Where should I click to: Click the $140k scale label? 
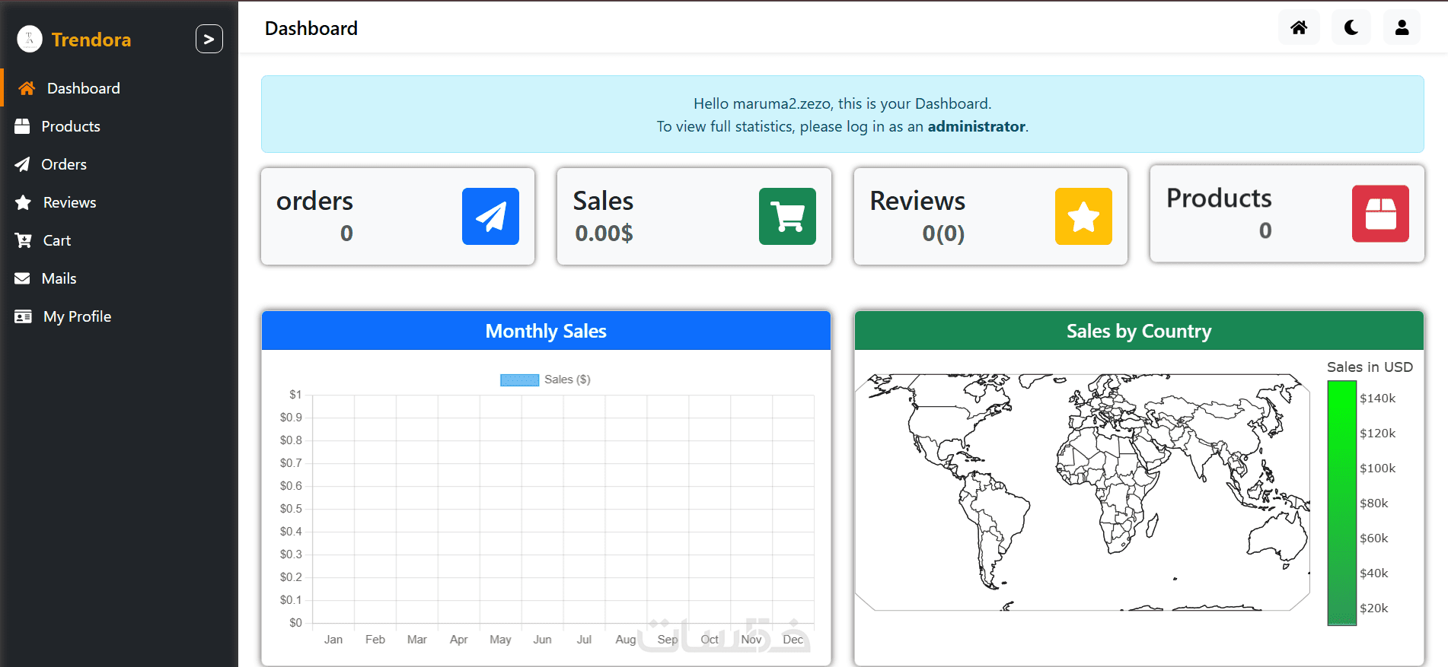[x=1378, y=398]
